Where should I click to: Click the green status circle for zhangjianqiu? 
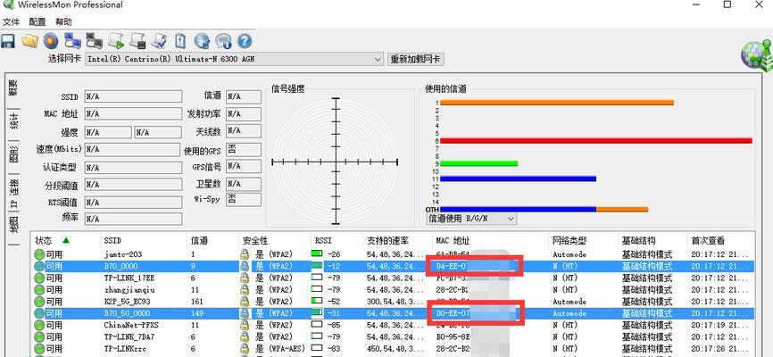coord(39,290)
